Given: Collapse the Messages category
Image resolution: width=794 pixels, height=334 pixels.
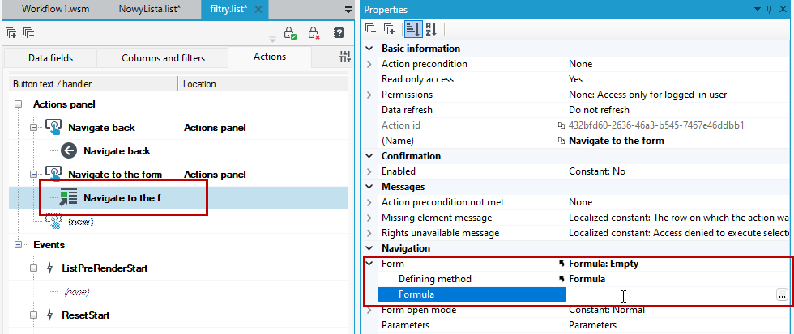Looking at the screenshot, I should (369, 187).
